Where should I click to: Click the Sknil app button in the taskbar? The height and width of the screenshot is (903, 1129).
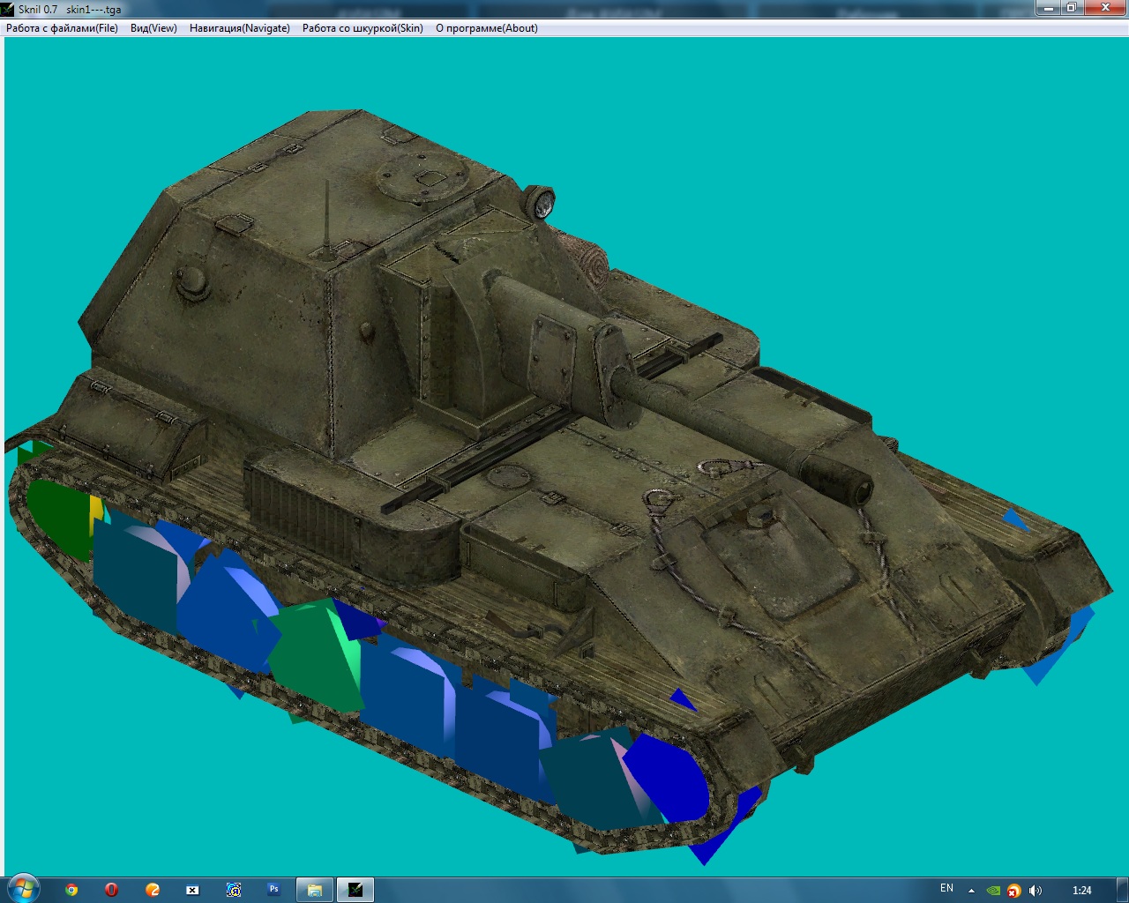[355, 890]
